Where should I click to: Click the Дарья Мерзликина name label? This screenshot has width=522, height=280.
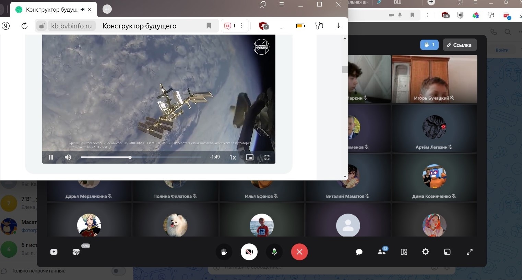click(86, 196)
